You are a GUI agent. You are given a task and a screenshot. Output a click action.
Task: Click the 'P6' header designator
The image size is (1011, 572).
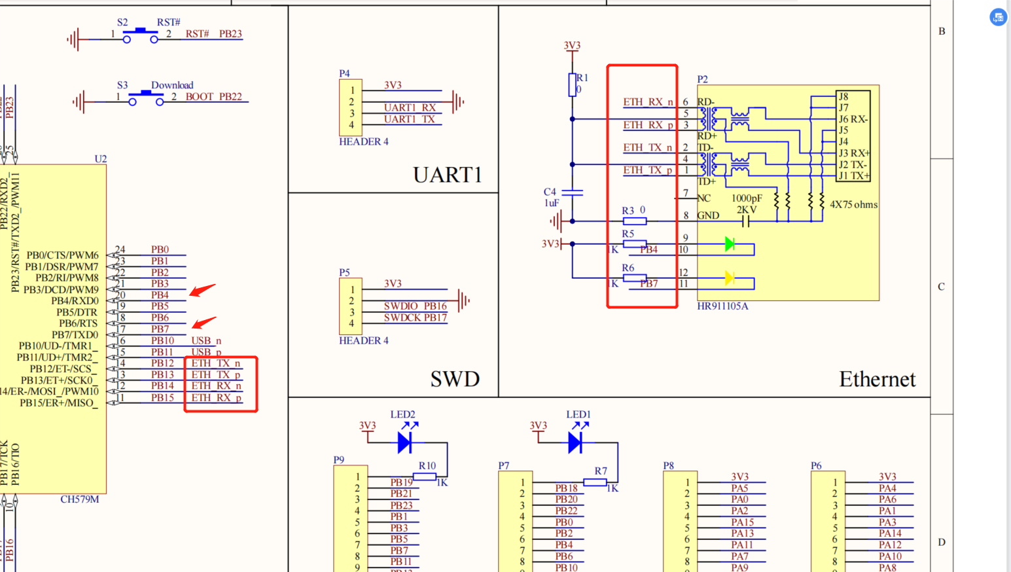point(816,466)
